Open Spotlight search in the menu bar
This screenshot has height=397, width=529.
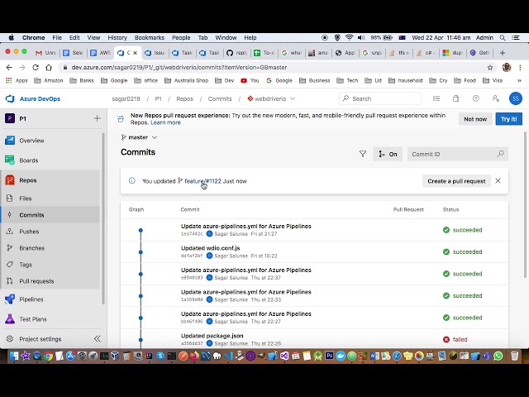[503, 37]
